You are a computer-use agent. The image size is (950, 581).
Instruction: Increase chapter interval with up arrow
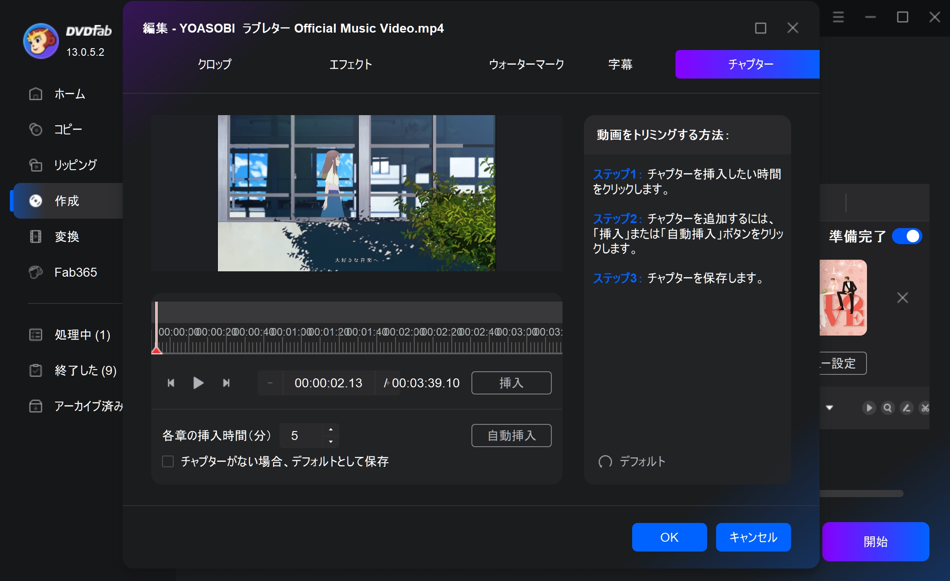pos(331,430)
